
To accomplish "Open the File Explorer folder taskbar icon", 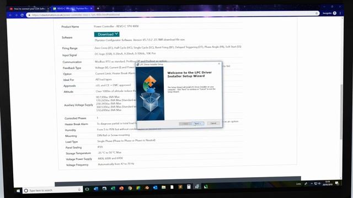I will click(x=163, y=187).
